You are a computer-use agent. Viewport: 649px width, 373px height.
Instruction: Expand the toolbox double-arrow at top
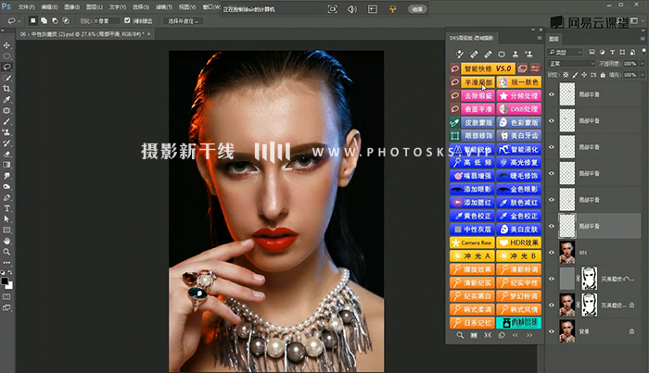pos(3,31)
